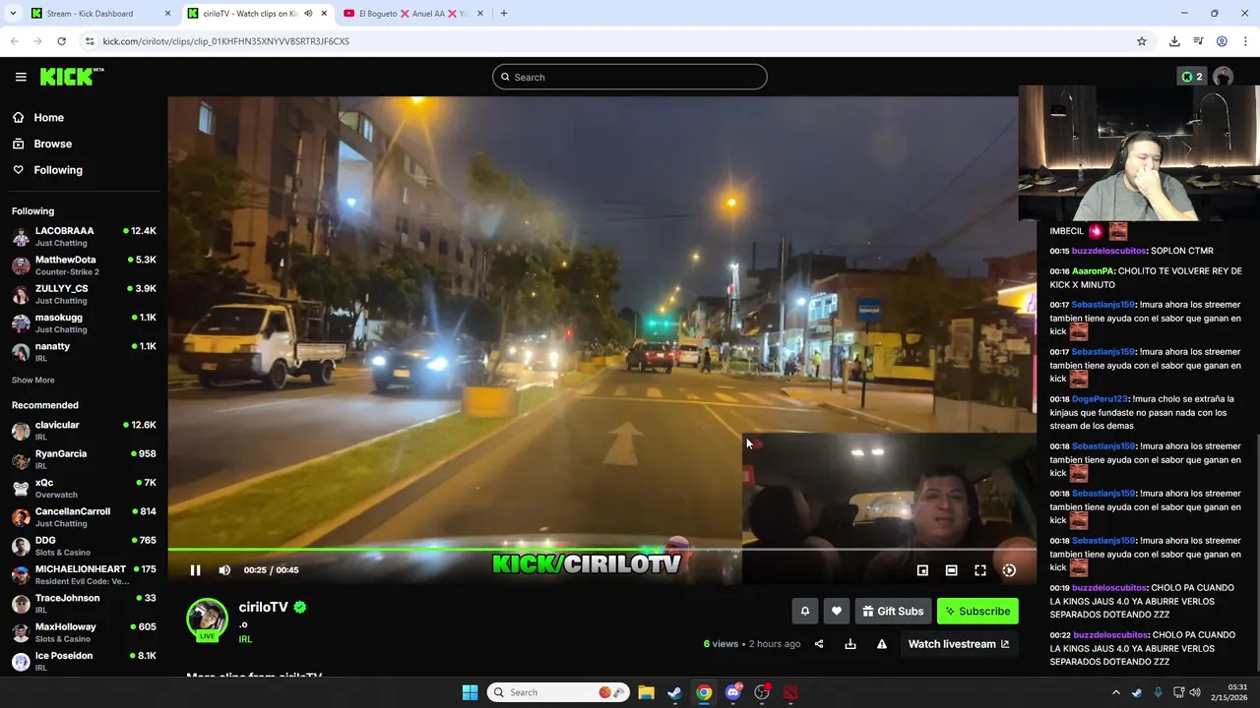Open Chrome three-dot menu

1246,41
